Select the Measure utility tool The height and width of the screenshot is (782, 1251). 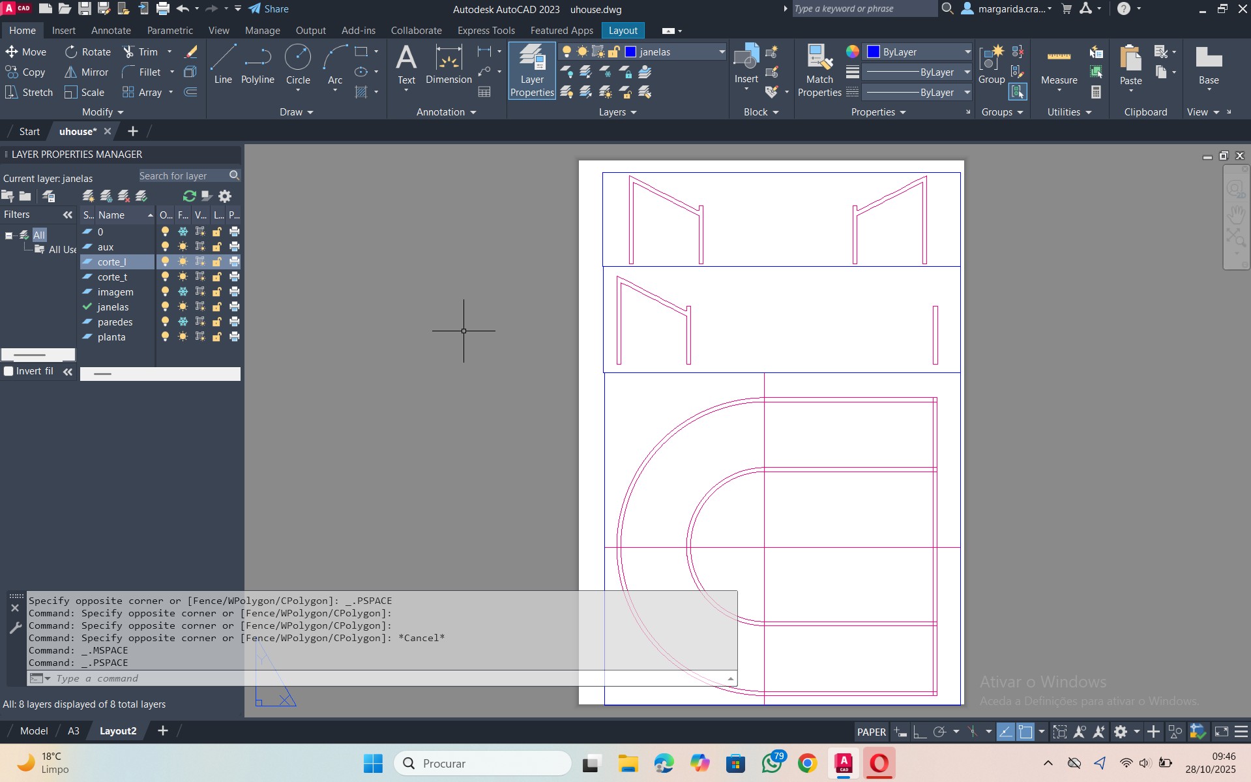1059,67
